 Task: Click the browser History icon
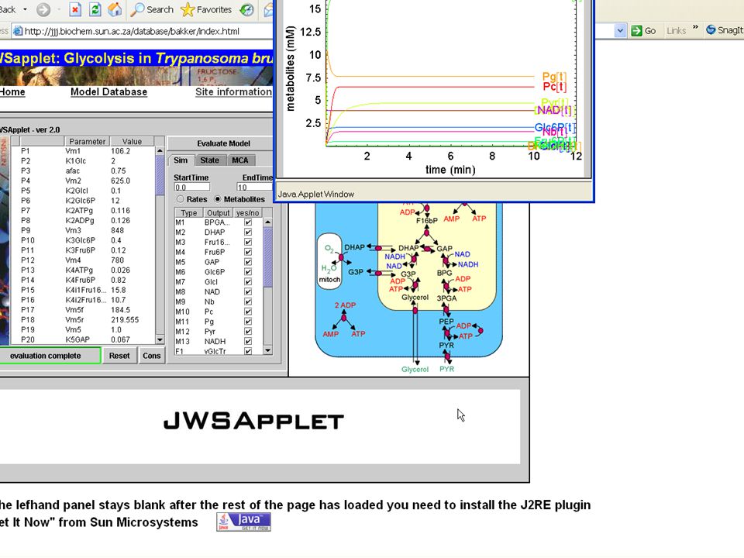click(x=246, y=9)
